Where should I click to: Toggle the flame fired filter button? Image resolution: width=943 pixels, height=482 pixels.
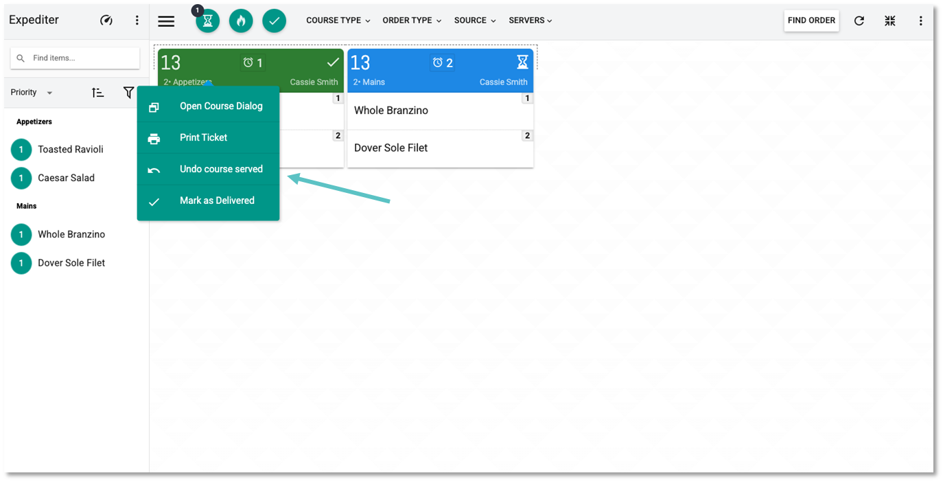click(241, 21)
